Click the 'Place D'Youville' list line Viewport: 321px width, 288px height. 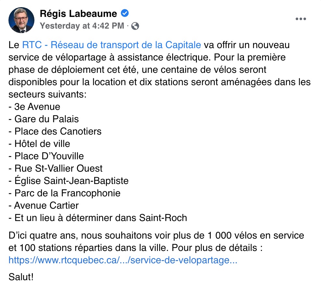click(x=46, y=156)
